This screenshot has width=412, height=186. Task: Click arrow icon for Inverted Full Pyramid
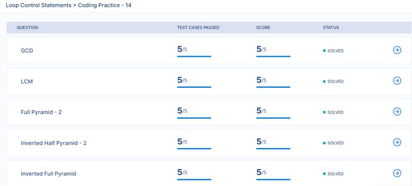click(x=397, y=173)
